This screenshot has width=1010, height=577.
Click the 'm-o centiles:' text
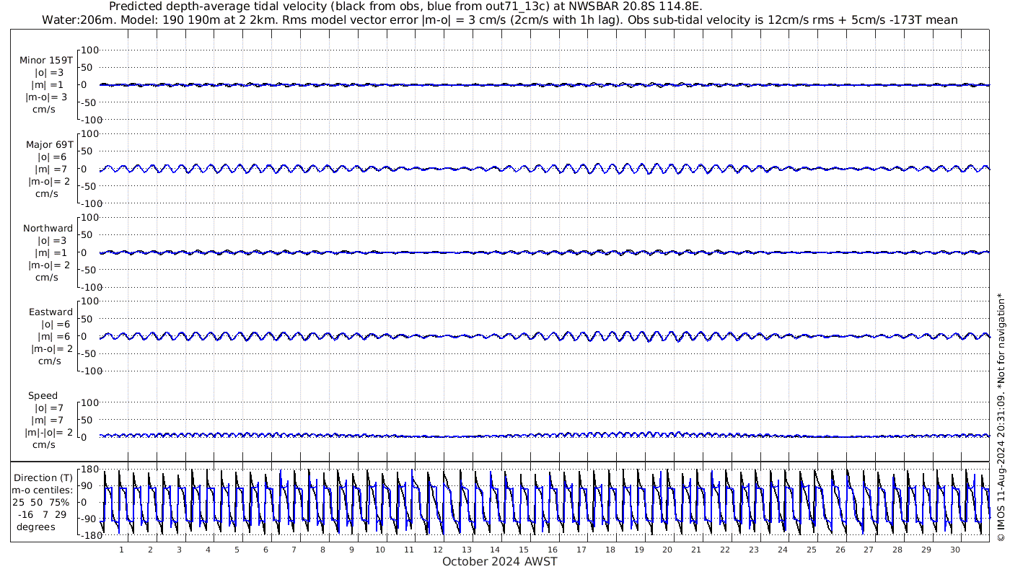click(x=43, y=490)
